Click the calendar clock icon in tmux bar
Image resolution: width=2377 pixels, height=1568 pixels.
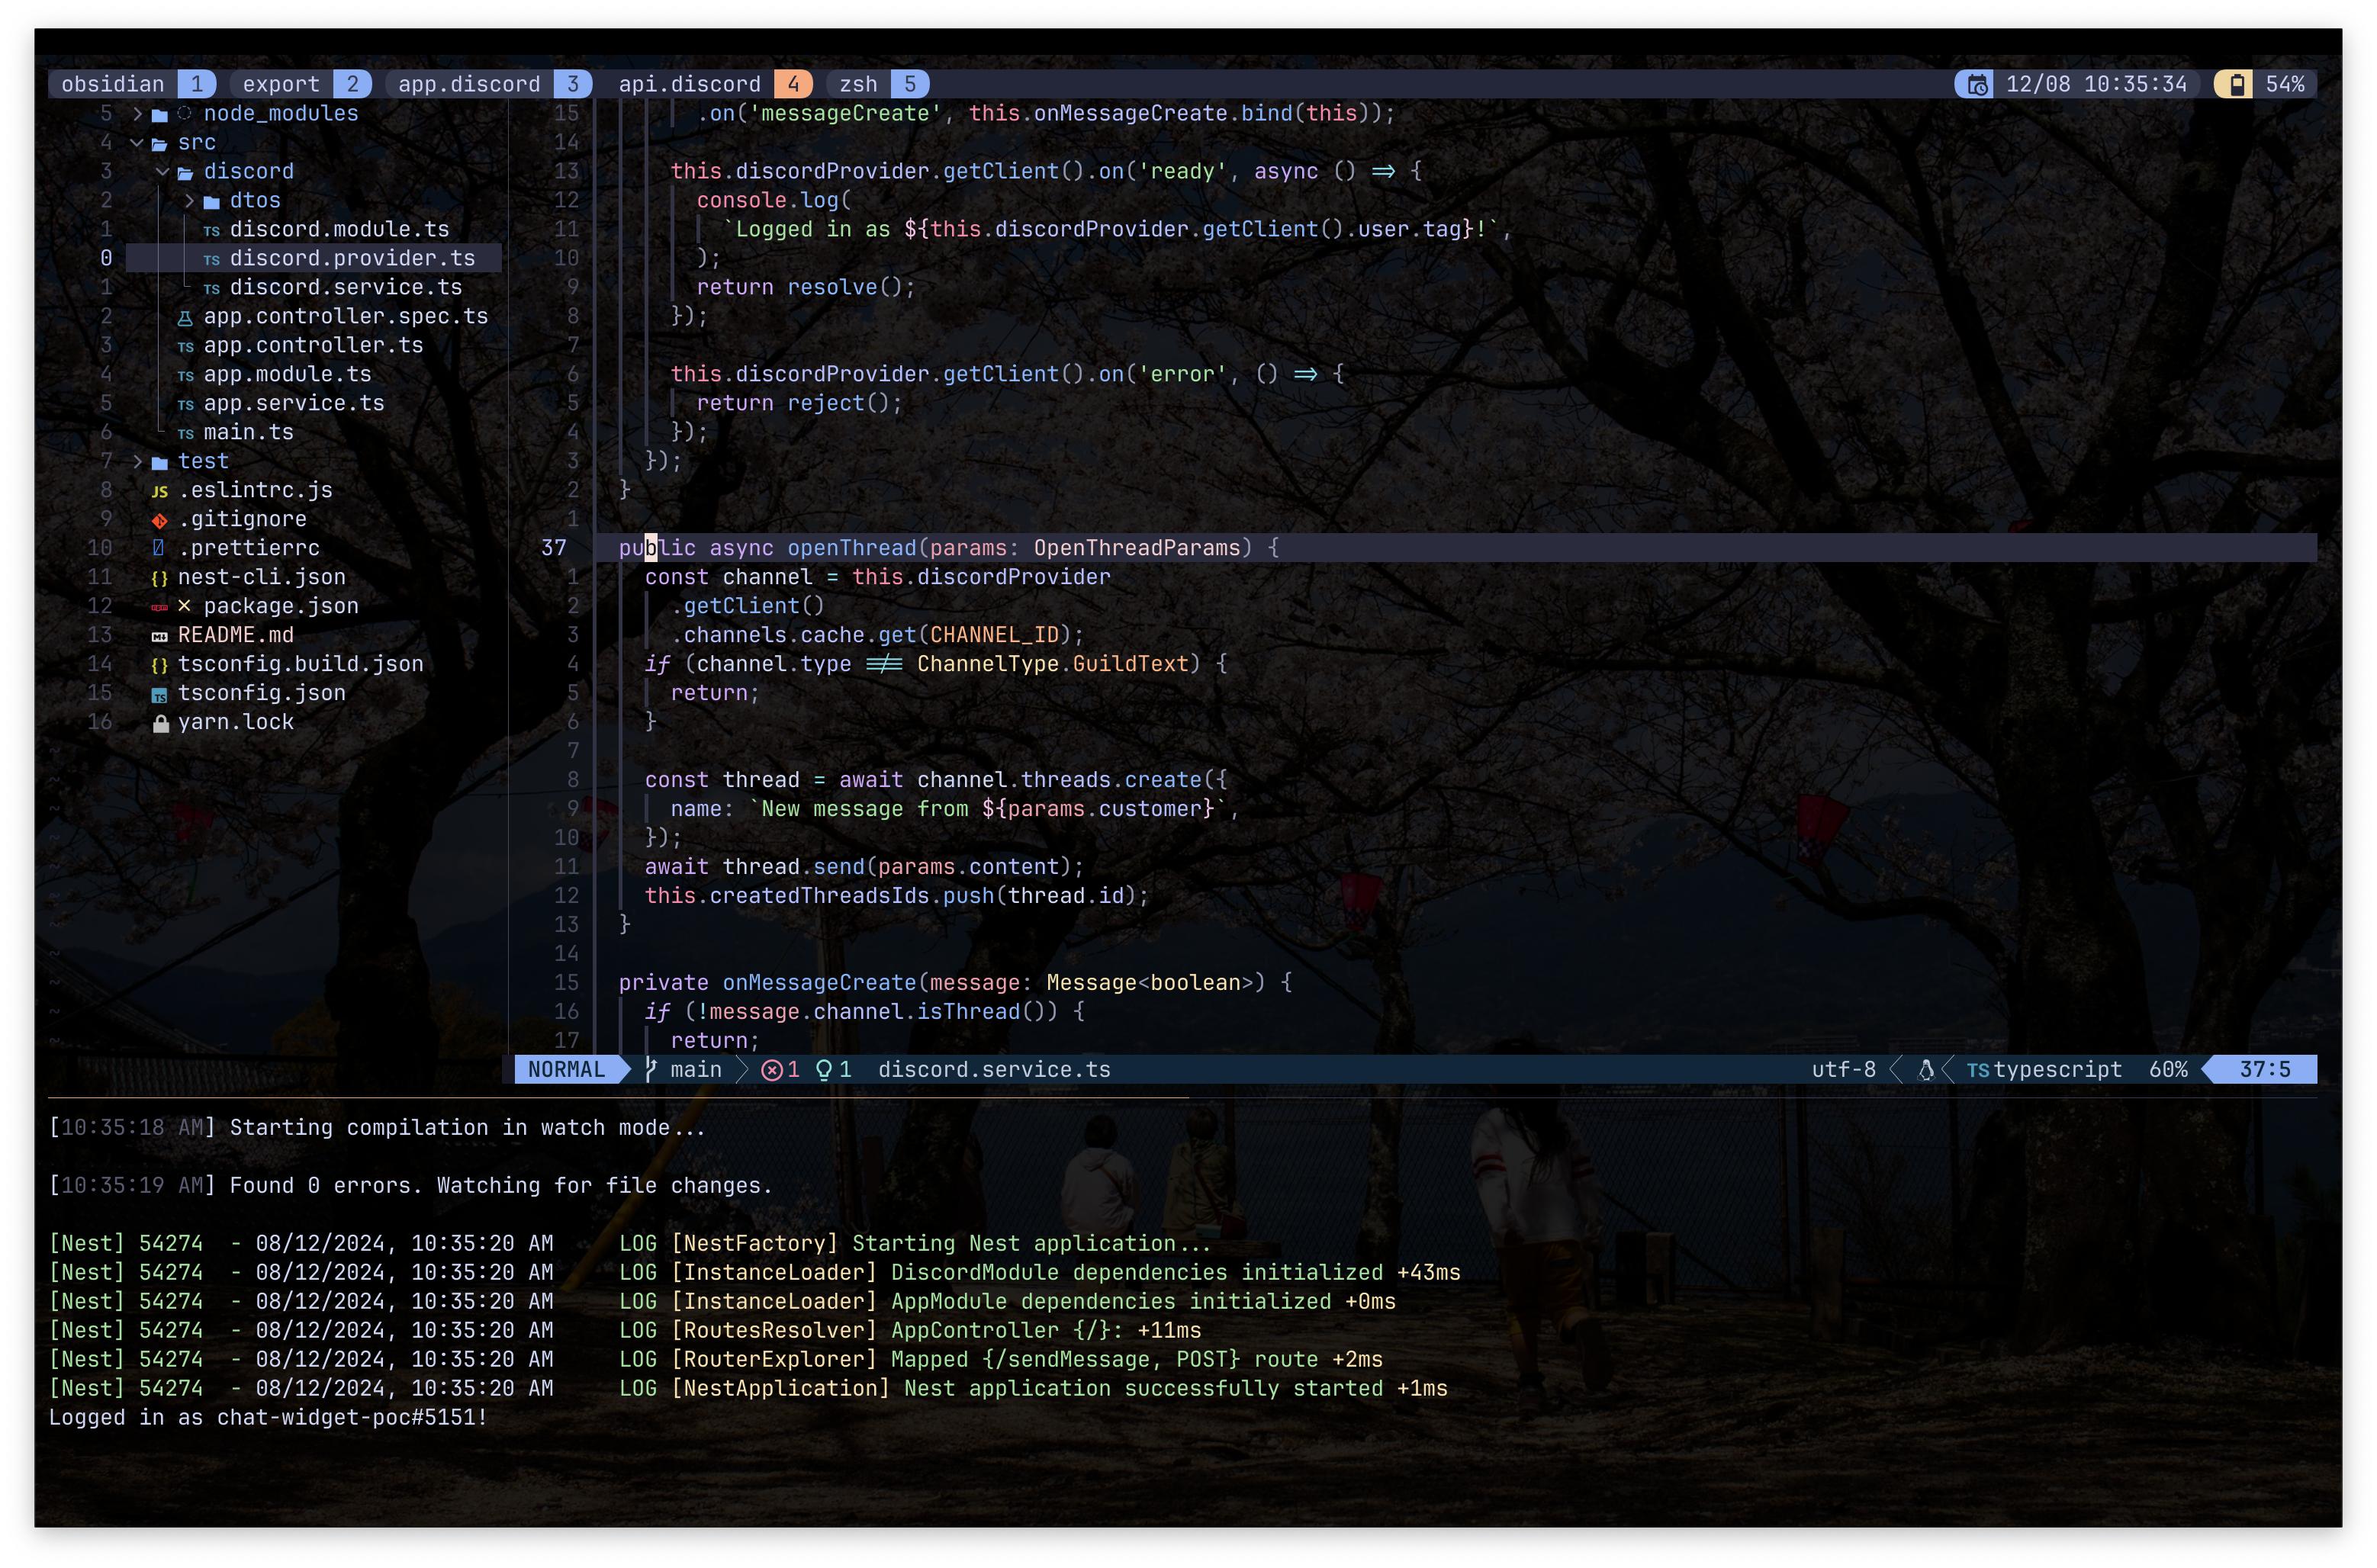[x=1976, y=85]
